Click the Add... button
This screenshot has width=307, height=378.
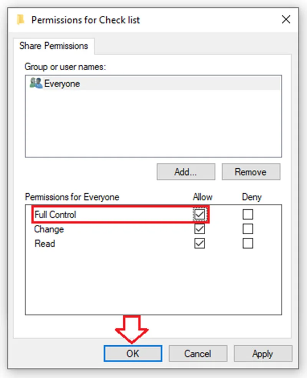(x=186, y=172)
